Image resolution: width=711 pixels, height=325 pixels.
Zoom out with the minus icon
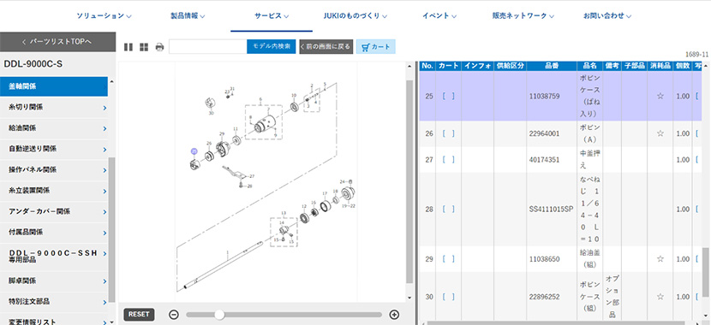(x=174, y=315)
